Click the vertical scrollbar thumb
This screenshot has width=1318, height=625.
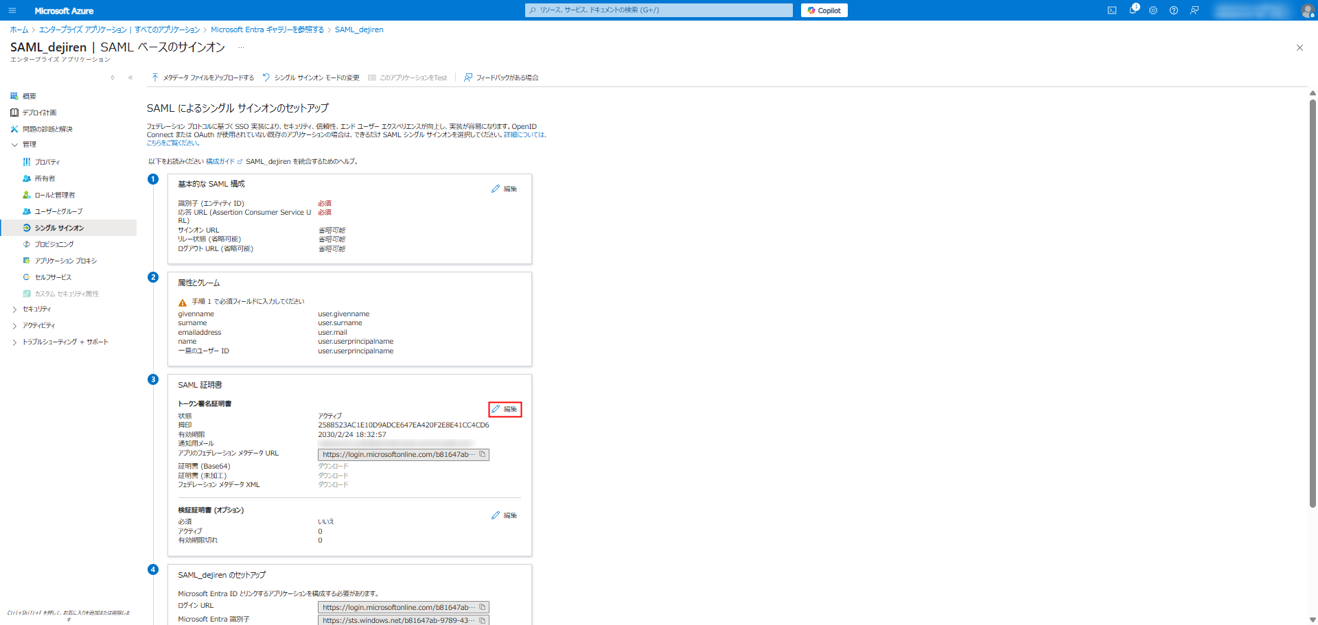(1313, 302)
